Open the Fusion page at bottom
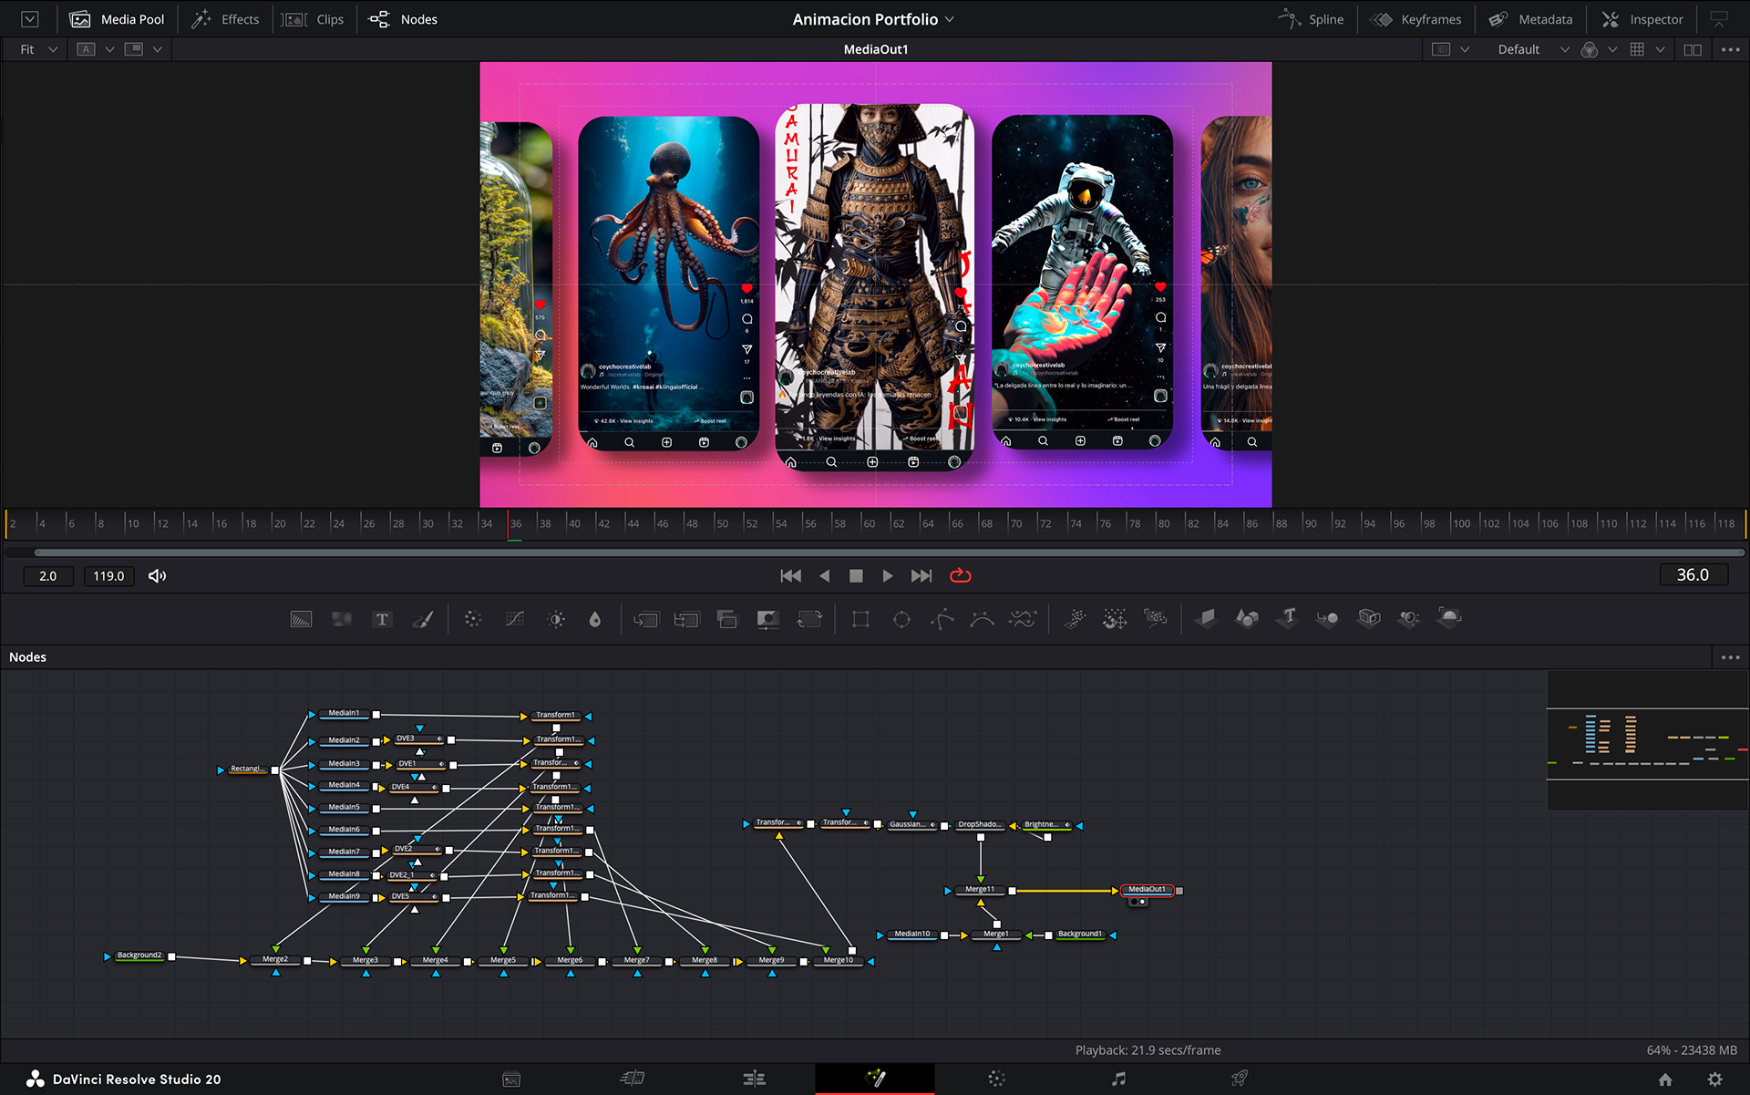The width and height of the screenshot is (1750, 1095). coord(875,1079)
